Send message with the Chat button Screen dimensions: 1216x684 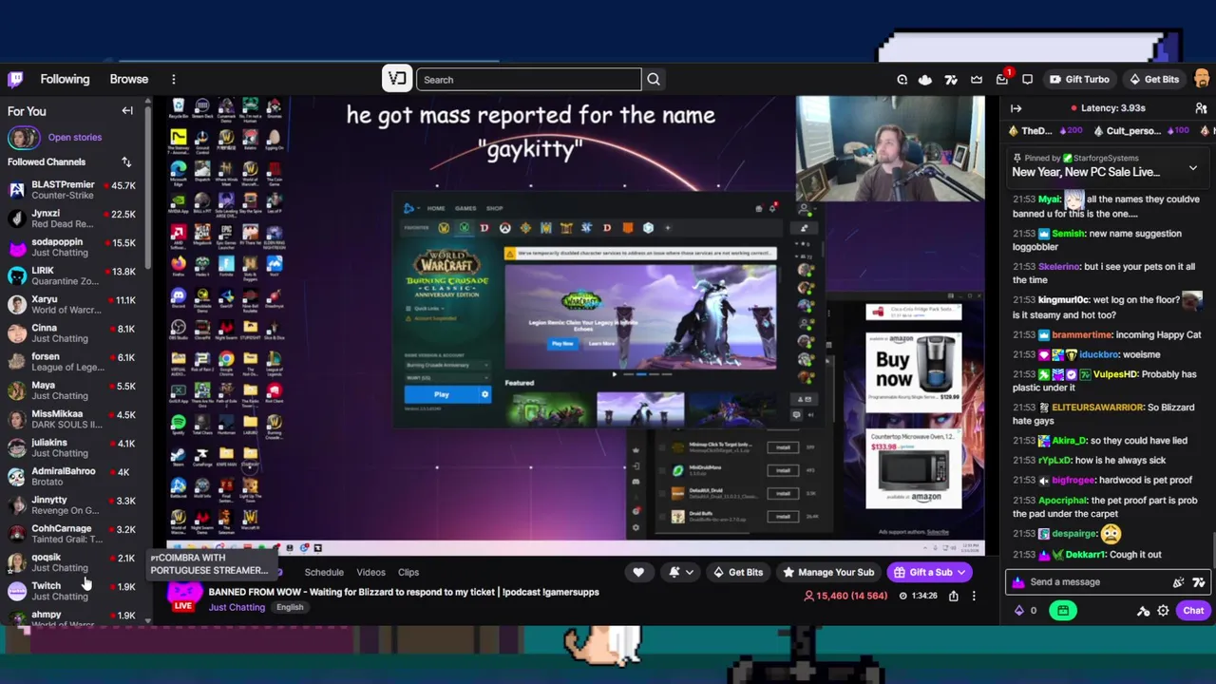point(1193,611)
